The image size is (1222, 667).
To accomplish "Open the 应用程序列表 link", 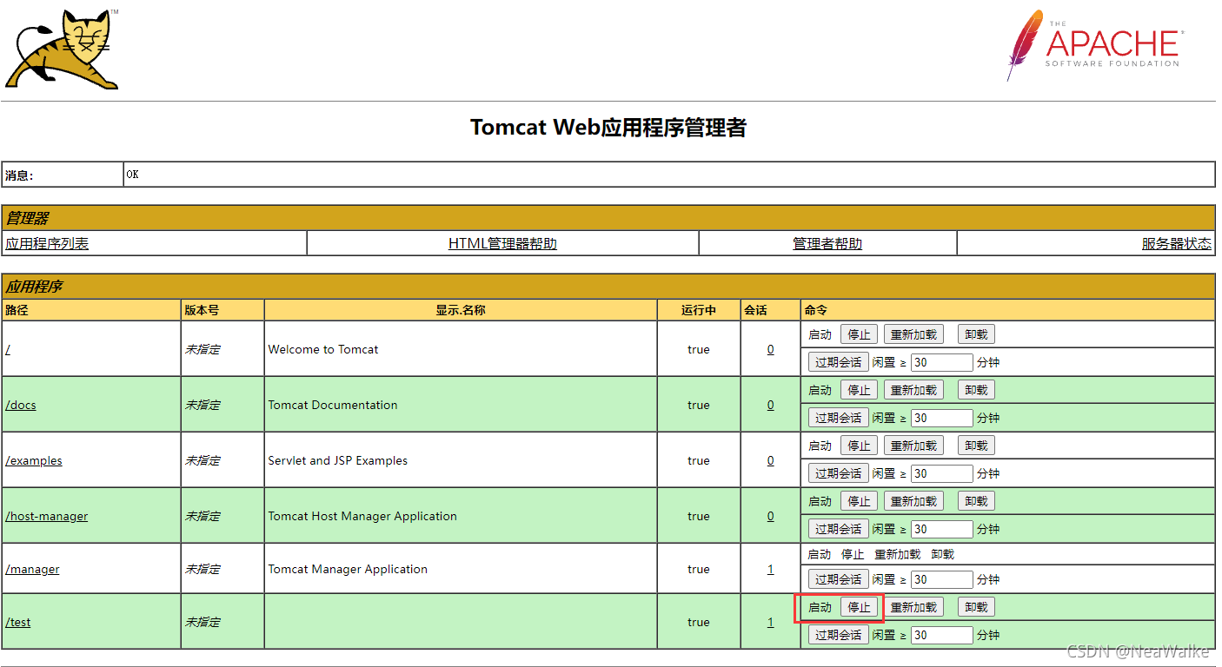I will tap(47, 244).
